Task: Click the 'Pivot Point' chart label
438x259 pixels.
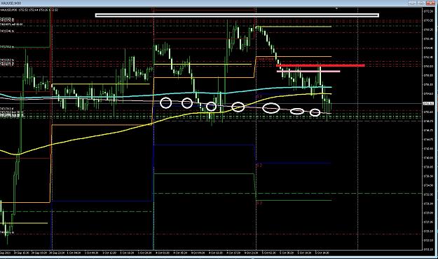Action: (x=265, y=59)
